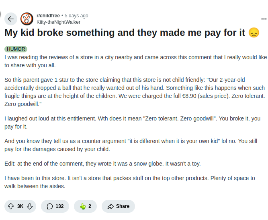This screenshot has width=268, height=220.
Task: Click the paragraph starting "I laughed out loud"
Action: coord(133,122)
